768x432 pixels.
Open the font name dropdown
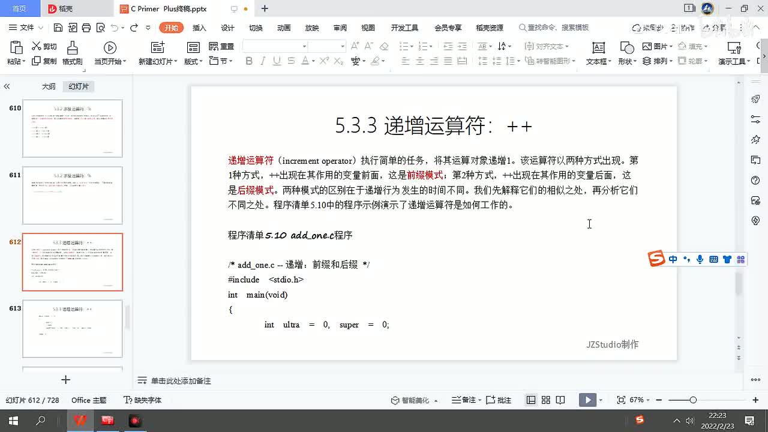[x=305, y=46]
